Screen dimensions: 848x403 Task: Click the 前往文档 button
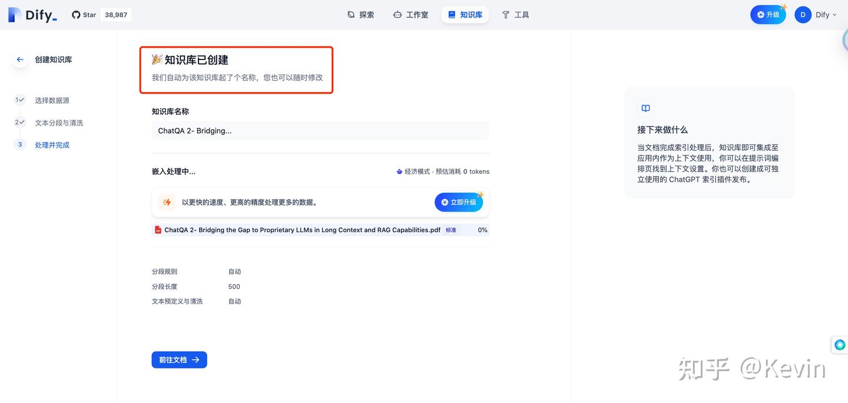click(179, 359)
